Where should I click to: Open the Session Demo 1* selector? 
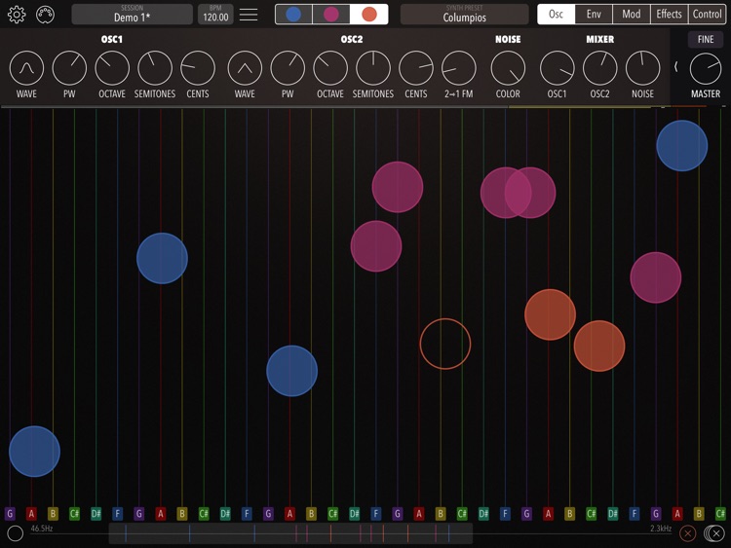pyautogui.click(x=132, y=15)
